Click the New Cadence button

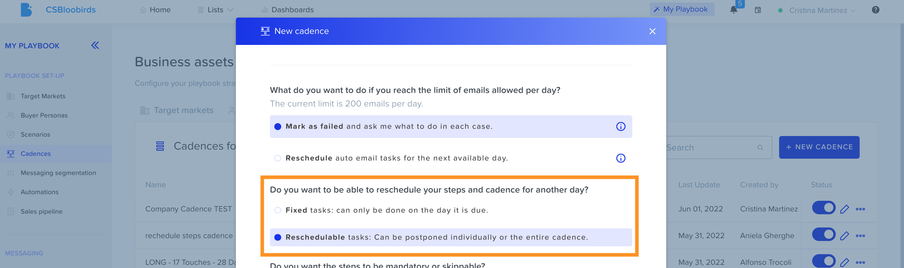click(x=819, y=147)
